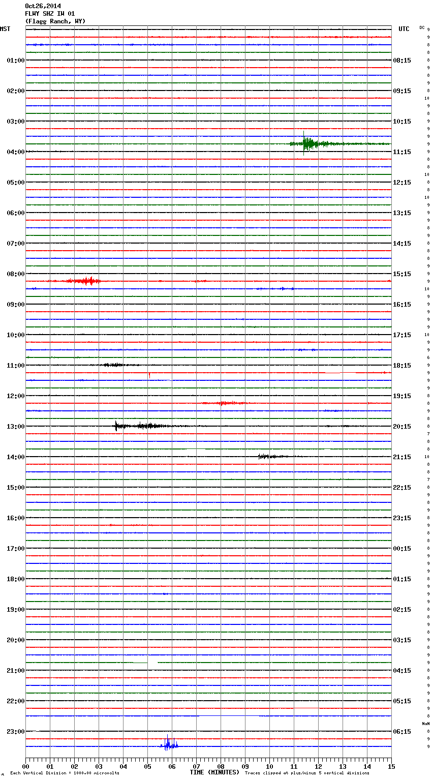Click the 05:00 MST row label
This screenshot has height=780, width=432.
(x=16, y=183)
